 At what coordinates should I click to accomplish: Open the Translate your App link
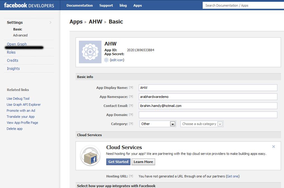[x=20, y=117]
